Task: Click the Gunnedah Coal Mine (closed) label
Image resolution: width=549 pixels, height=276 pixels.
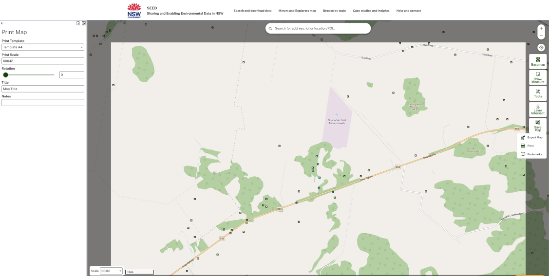Action: tap(337, 122)
